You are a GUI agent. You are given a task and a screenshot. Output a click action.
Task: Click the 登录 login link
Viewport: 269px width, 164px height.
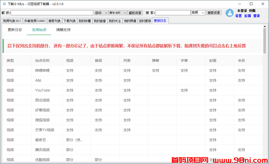pos(256,16)
